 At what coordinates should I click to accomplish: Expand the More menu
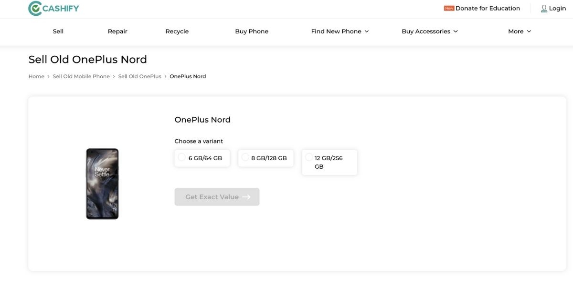coord(517,31)
